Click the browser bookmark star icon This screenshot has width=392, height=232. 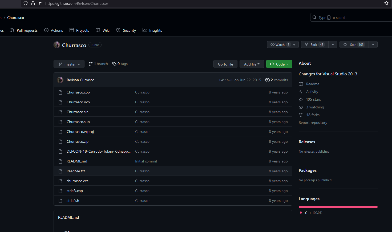(x=386, y=3)
